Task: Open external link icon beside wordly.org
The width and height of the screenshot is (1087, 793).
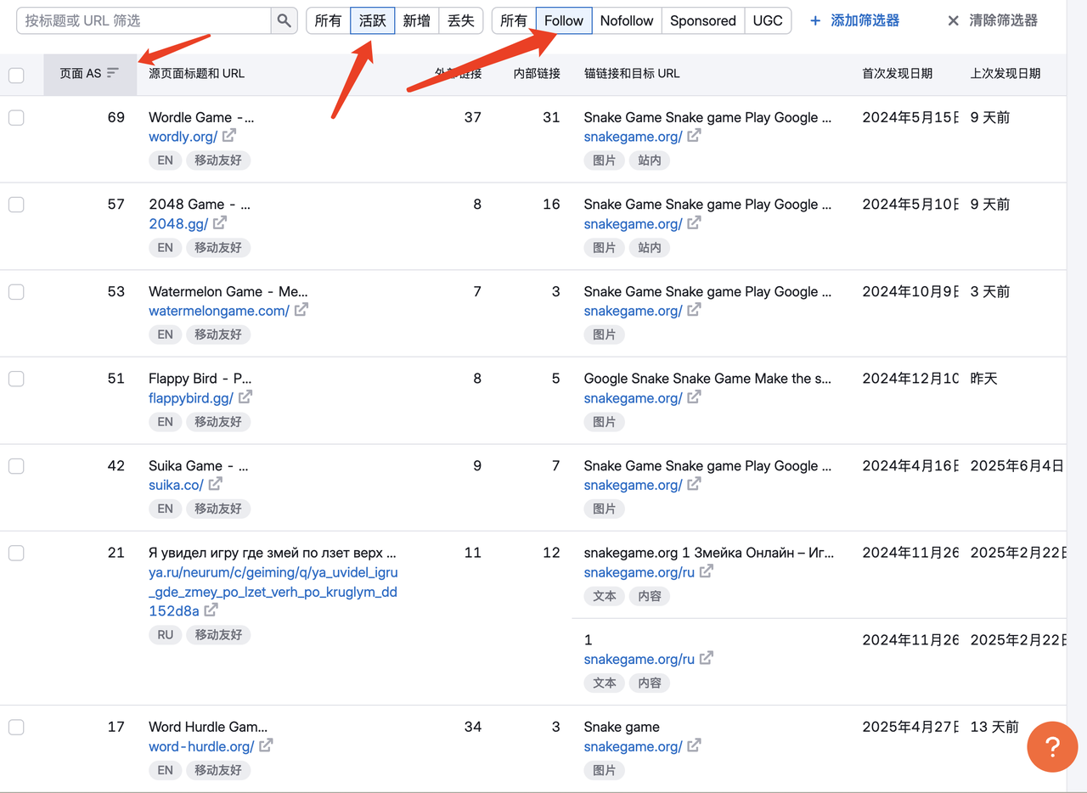Action: [x=229, y=136]
